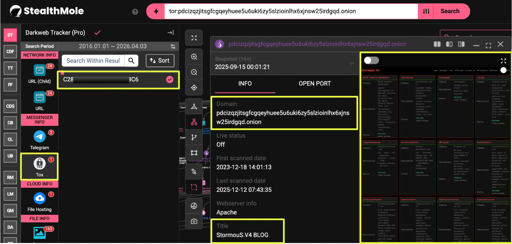Open the Telegram messenger info category
Image resolution: width=512 pixels, height=244 pixels.
click(40, 140)
